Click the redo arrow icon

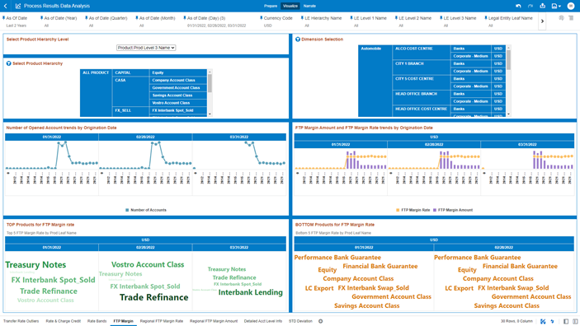click(530, 6)
